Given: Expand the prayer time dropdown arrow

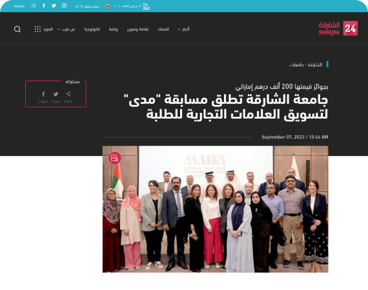Looking at the screenshot, I should click(119, 6).
